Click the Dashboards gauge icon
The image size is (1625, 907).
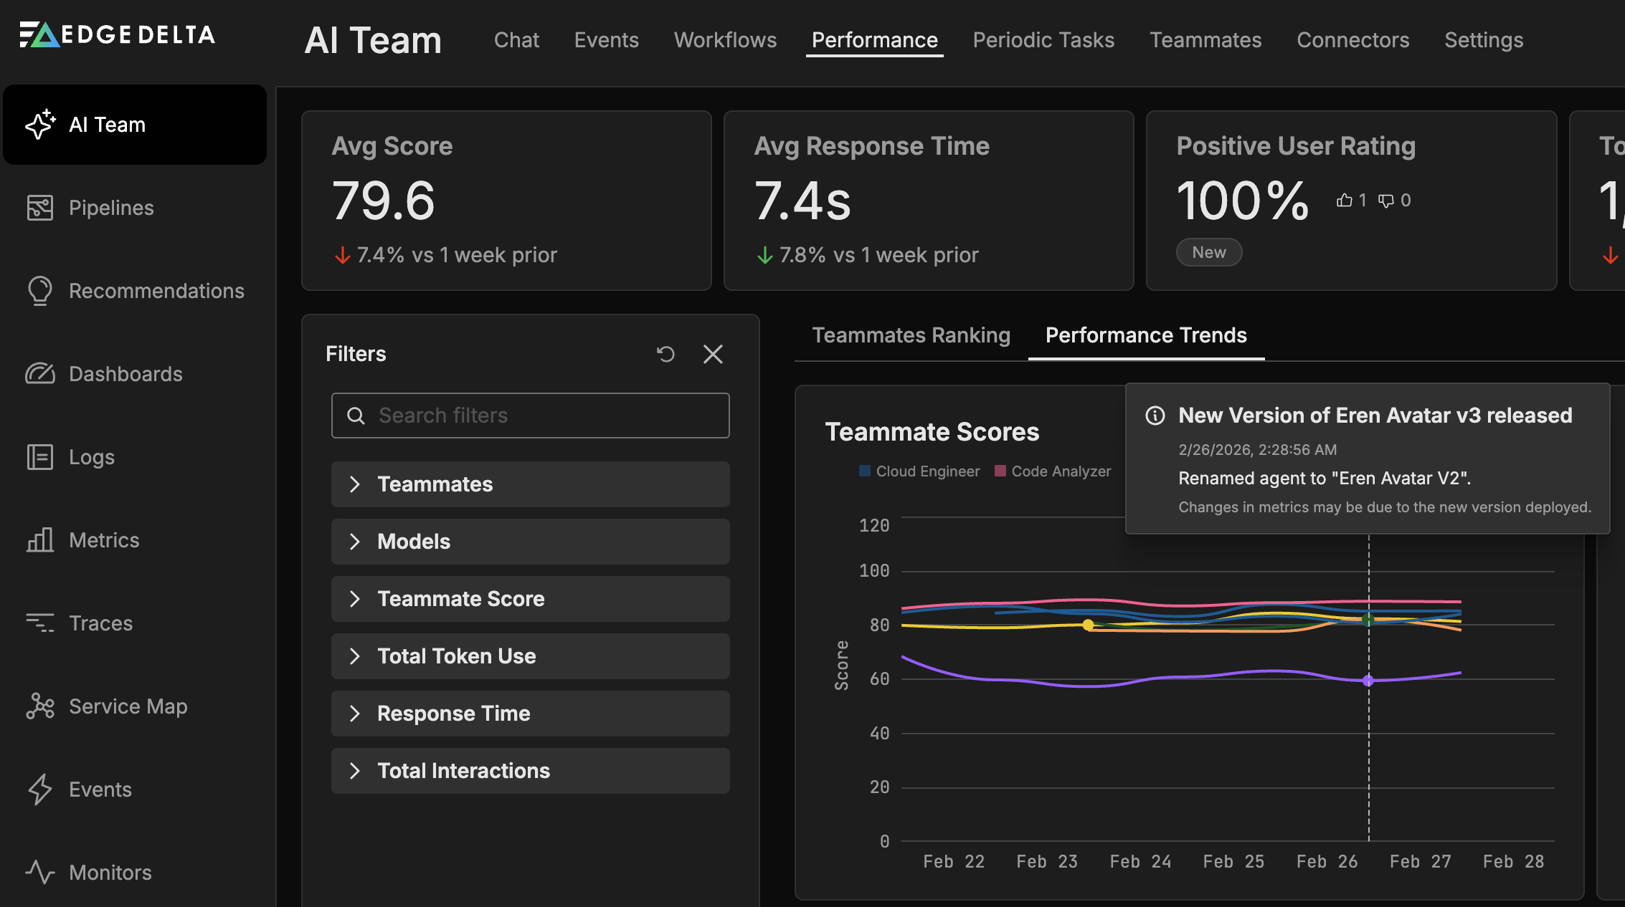point(40,374)
